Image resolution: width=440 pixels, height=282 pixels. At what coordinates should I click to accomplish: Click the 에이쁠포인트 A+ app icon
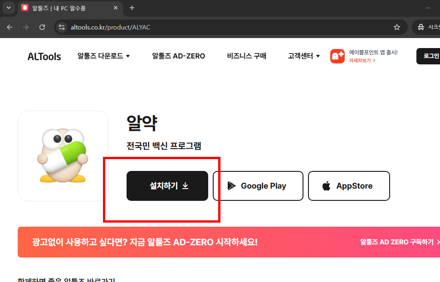click(337, 56)
